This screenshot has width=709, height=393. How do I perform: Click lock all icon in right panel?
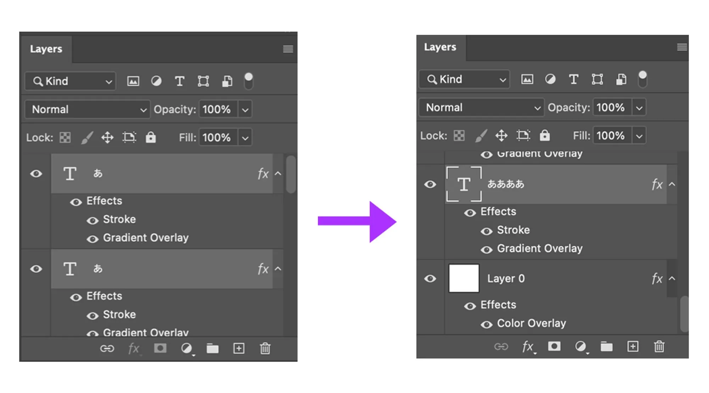tap(545, 135)
